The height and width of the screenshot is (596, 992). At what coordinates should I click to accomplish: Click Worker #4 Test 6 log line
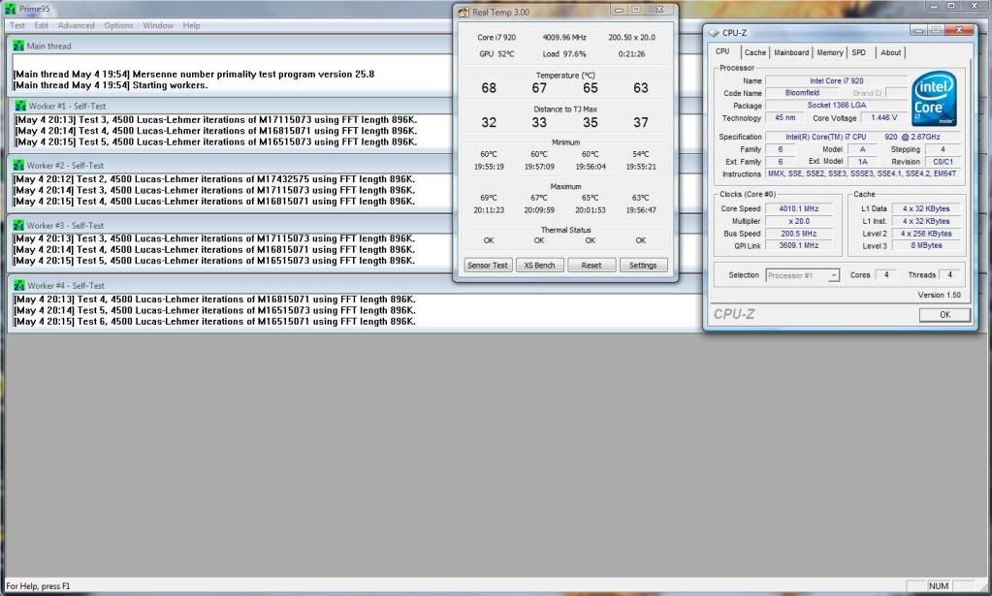[x=214, y=321]
